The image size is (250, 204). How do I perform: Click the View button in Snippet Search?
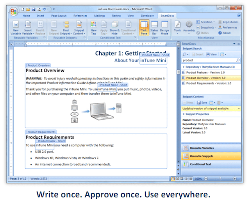coord(211,54)
